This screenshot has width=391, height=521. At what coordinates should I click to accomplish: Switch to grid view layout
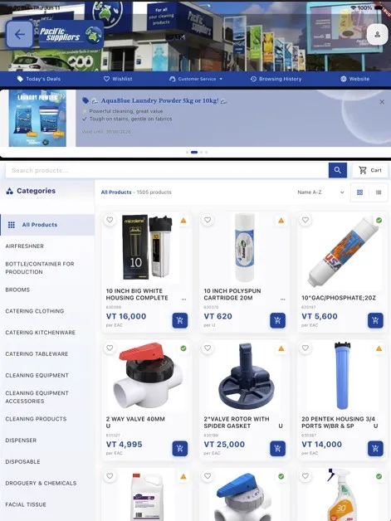[x=359, y=192]
